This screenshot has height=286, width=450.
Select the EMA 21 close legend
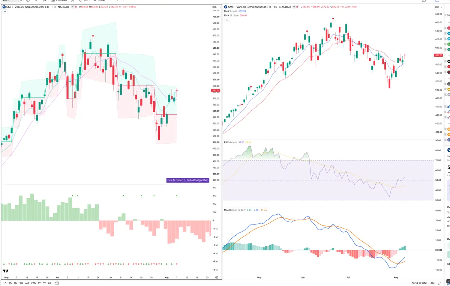click(x=235, y=15)
